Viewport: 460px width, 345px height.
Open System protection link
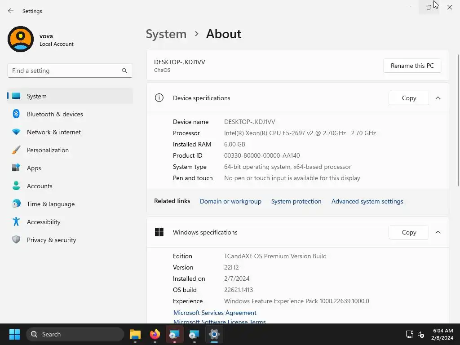click(x=296, y=201)
